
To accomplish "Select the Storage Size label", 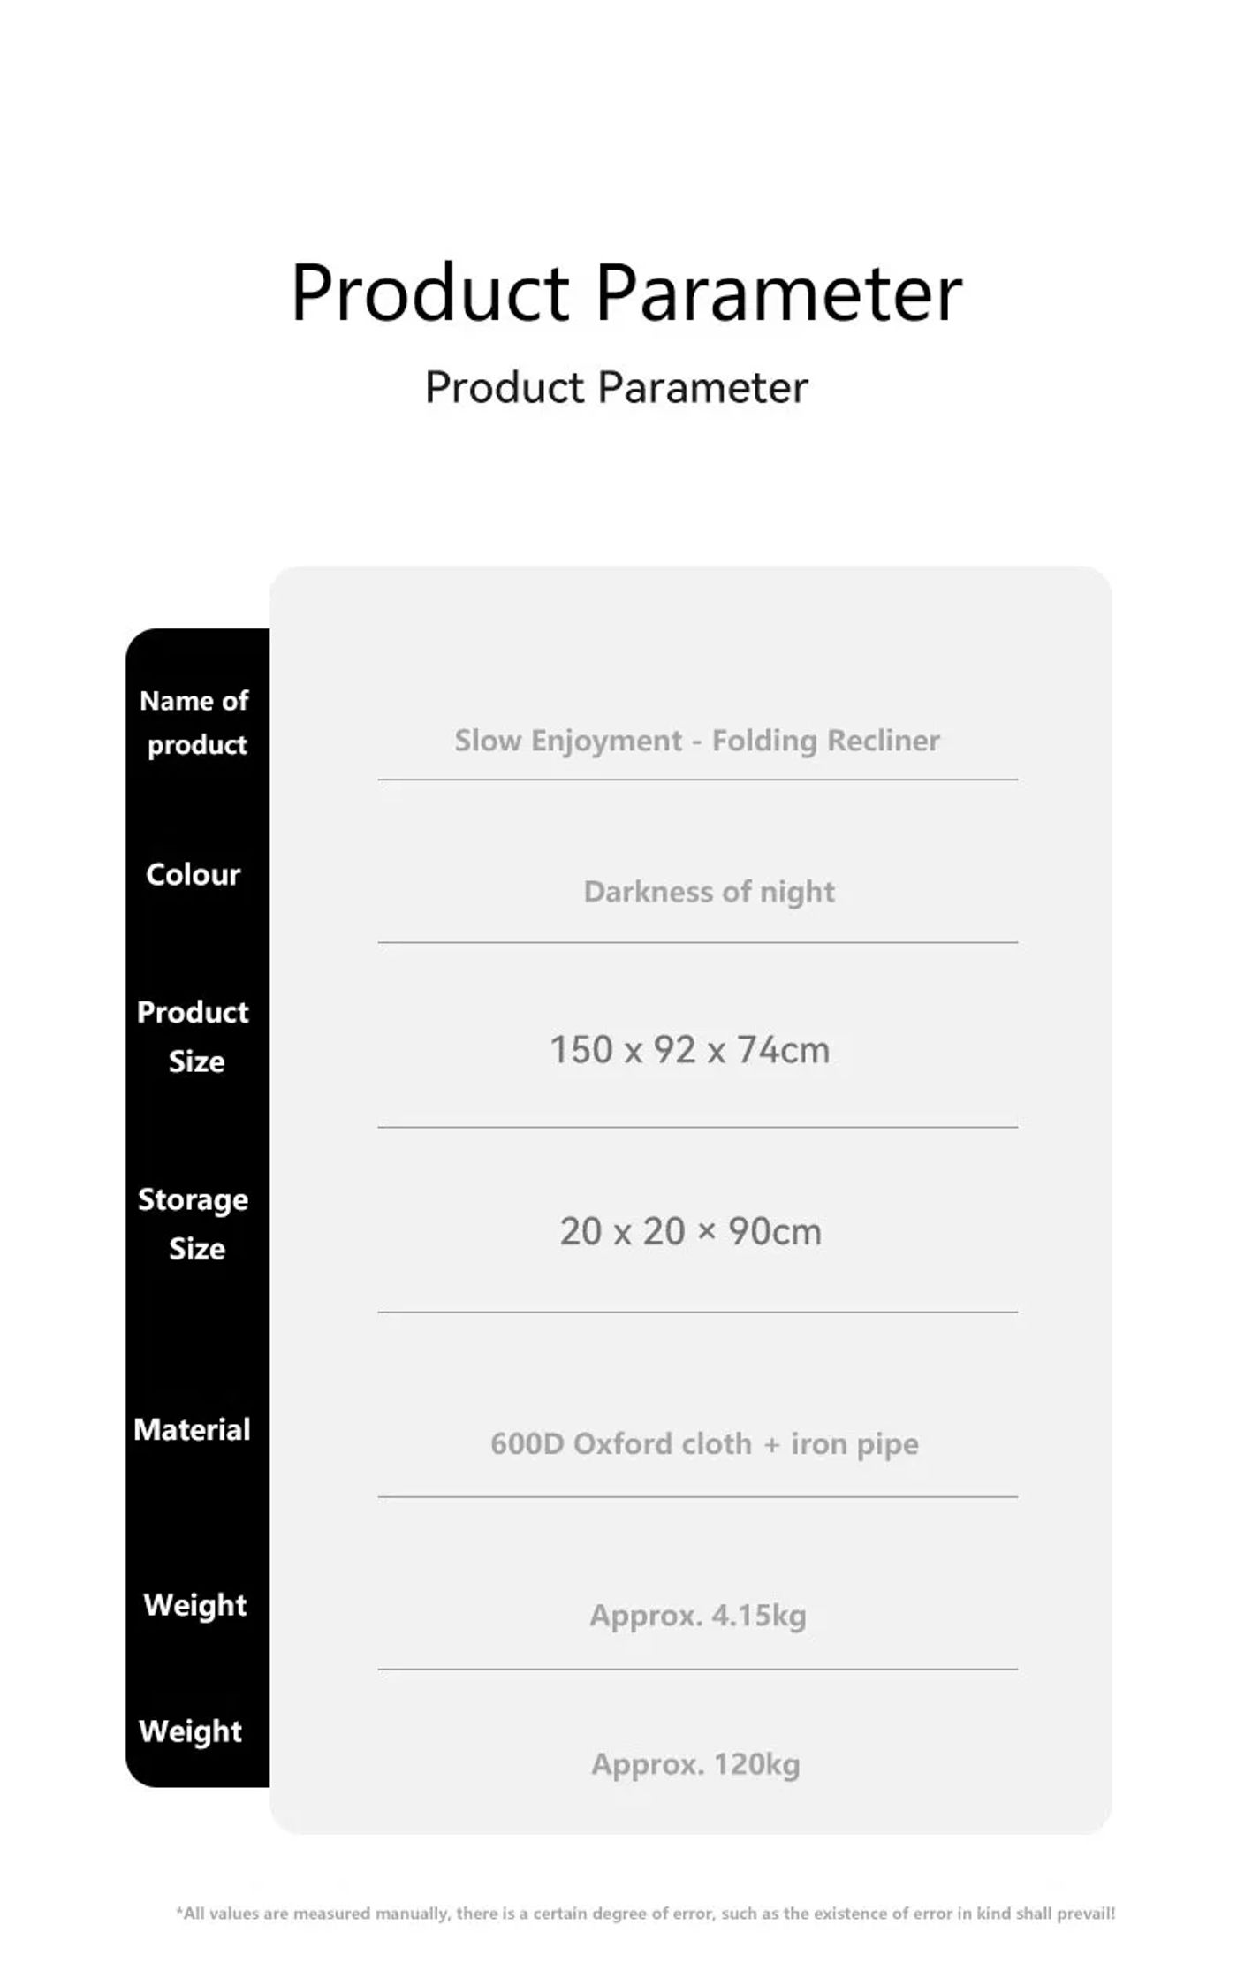I will tap(194, 1223).
